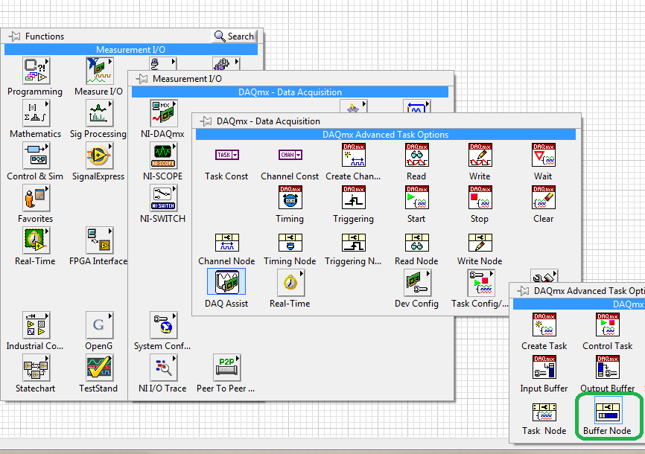
Task: Open the TestStand palette
Action: point(99,367)
